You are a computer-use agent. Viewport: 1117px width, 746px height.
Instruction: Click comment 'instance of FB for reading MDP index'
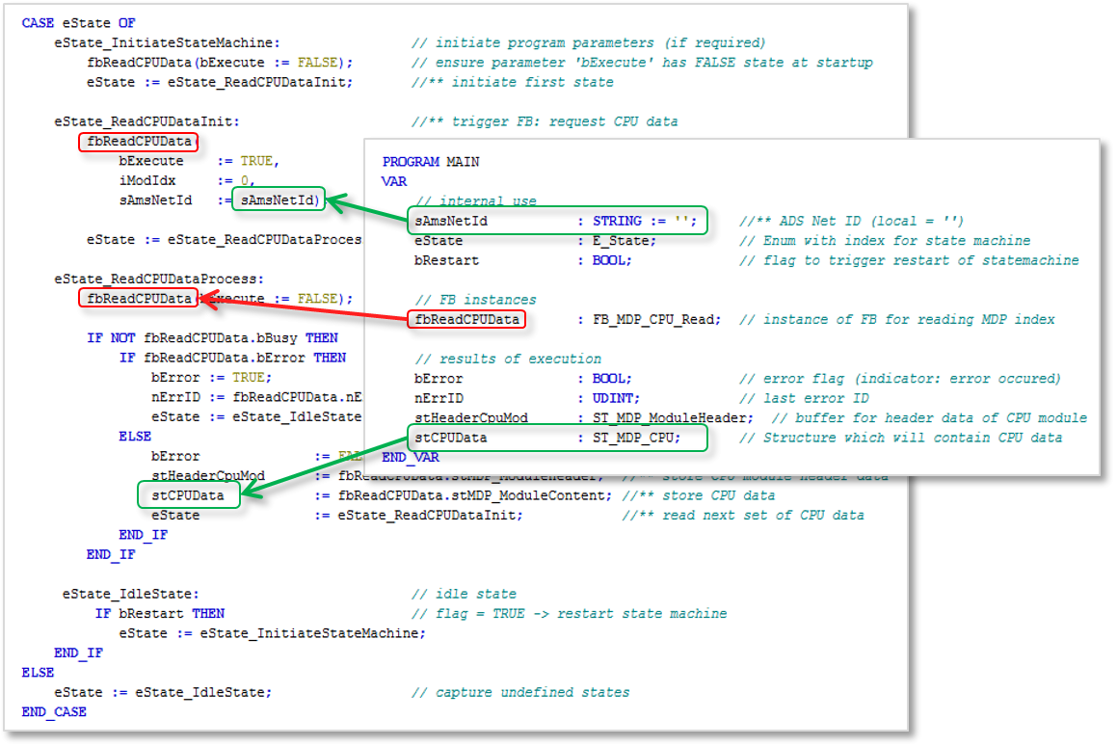click(x=897, y=319)
